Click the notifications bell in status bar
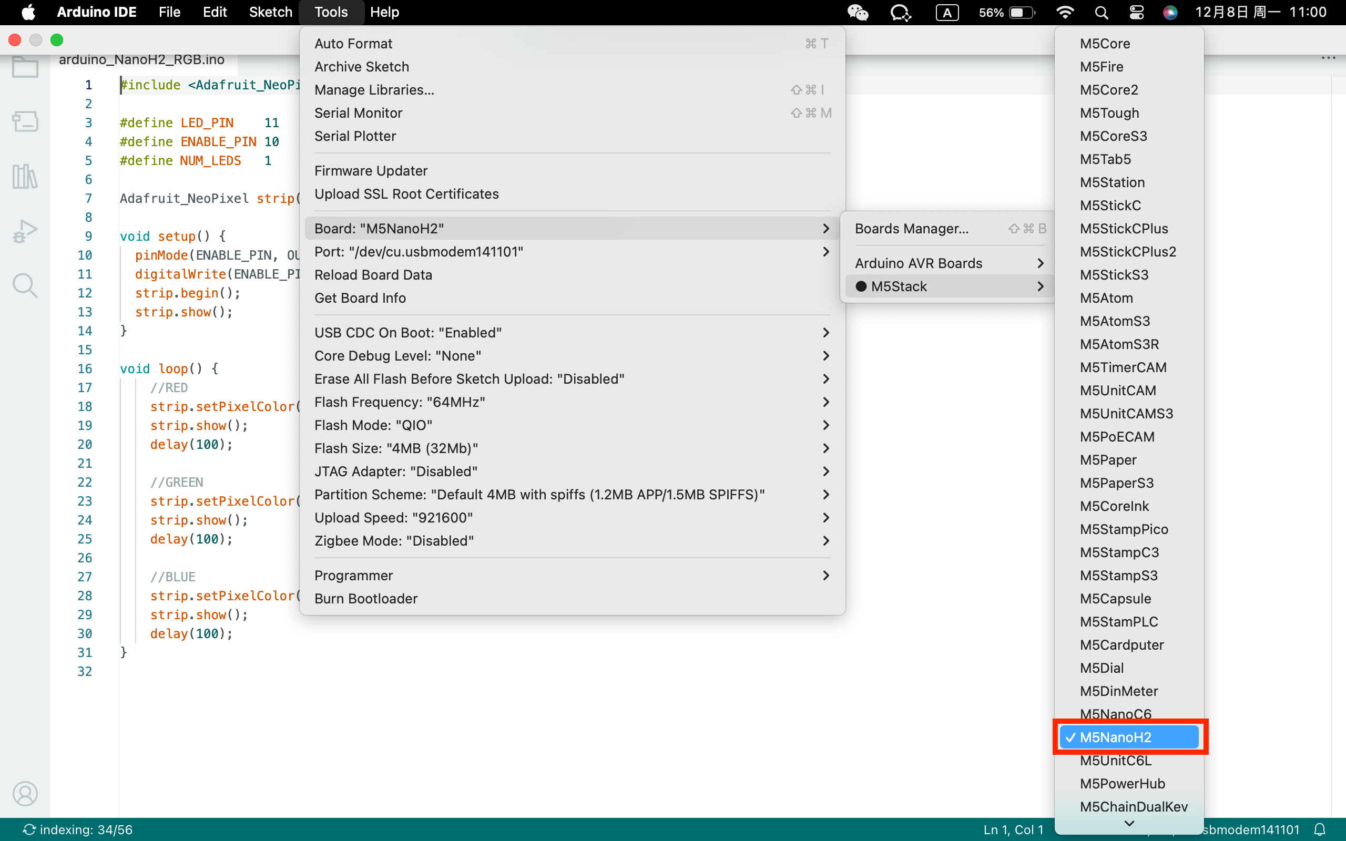This screenshot has height=841, width=1346. [x=1320, y=829]
